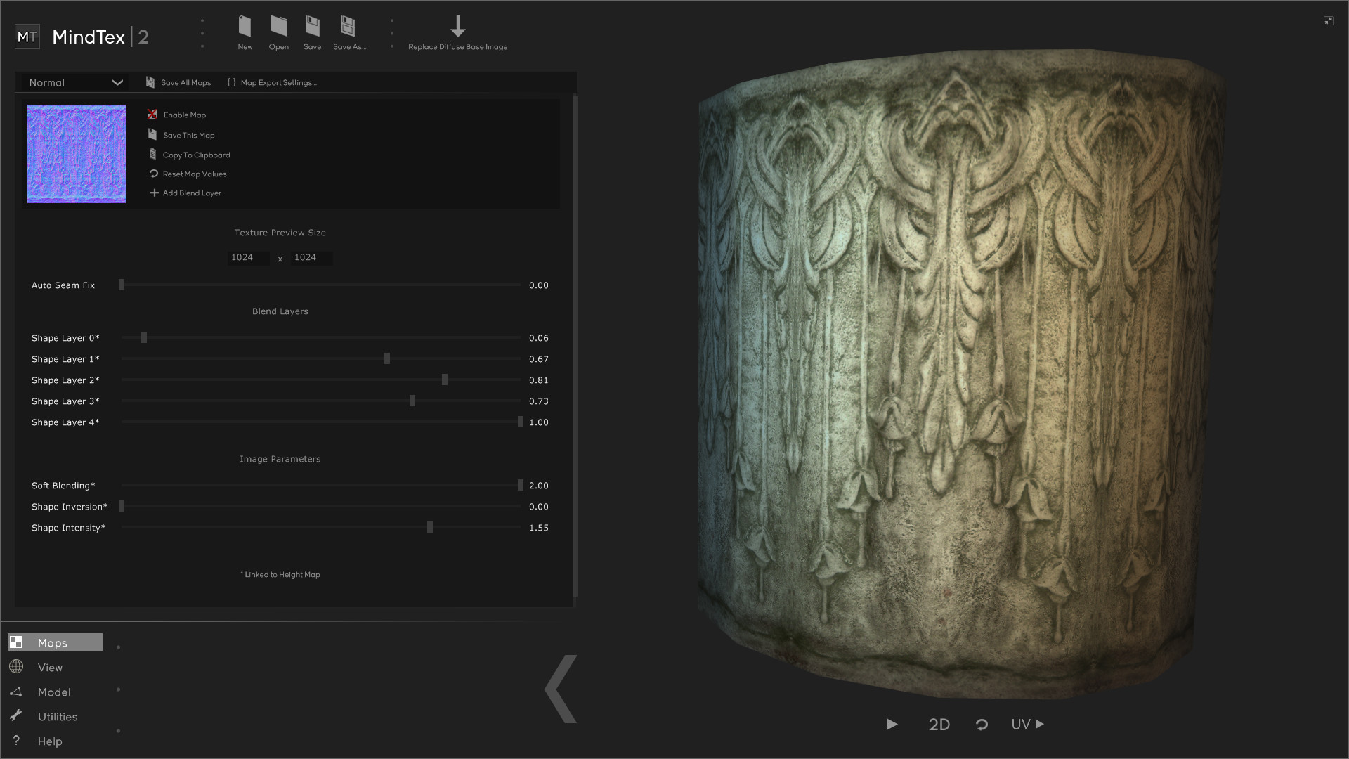
Task: Open the Normal map type dropdown
Action: coord(73,82)
